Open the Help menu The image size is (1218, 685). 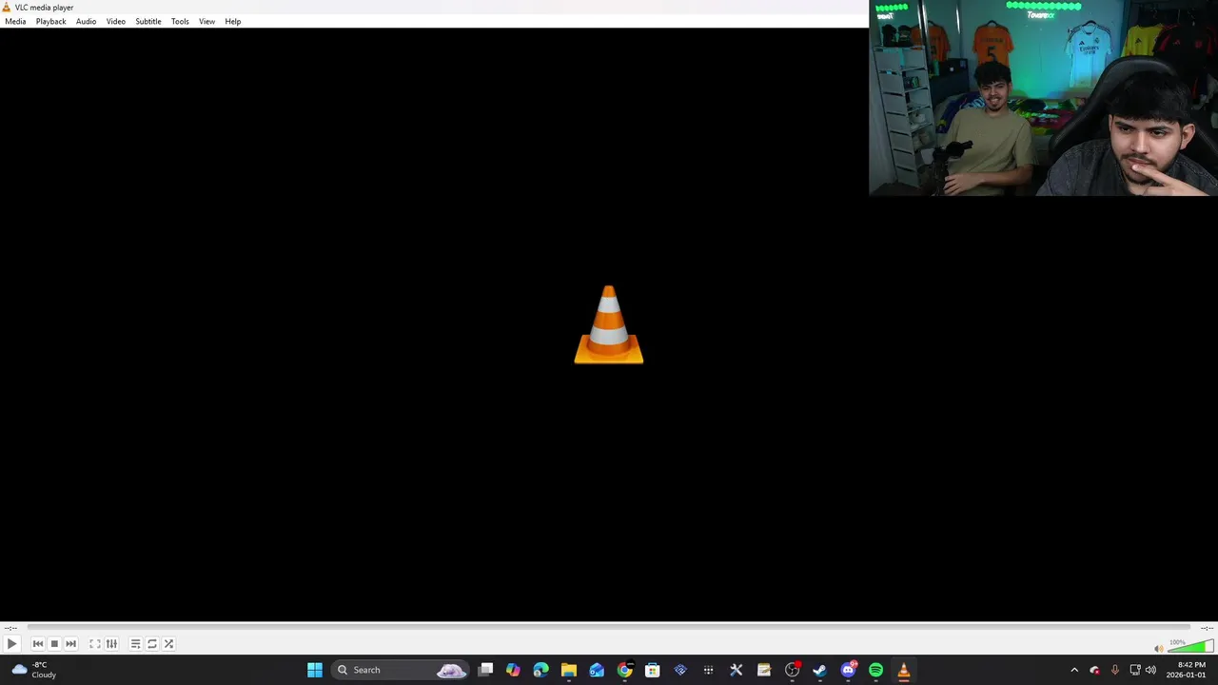[233, 21]
